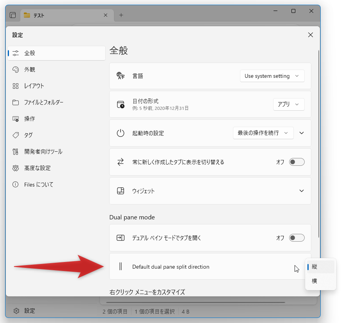Select the タグ settings section
341x323 pixels.
point(57,135)
